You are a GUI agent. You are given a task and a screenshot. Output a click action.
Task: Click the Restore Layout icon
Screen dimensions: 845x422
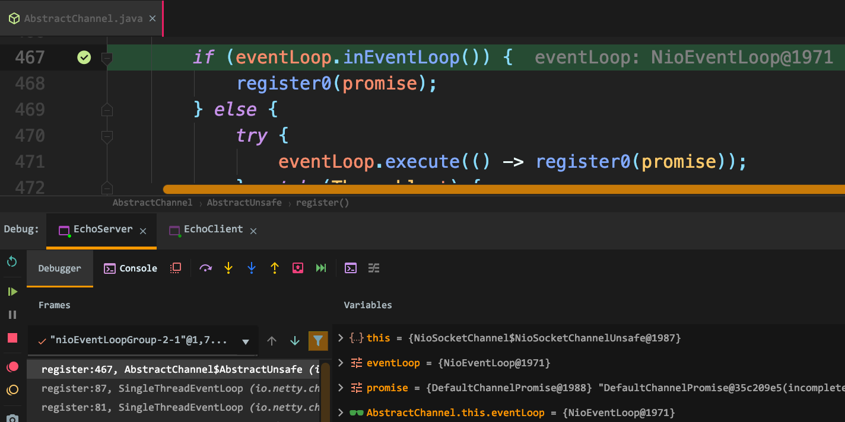[x=176, y=268]
